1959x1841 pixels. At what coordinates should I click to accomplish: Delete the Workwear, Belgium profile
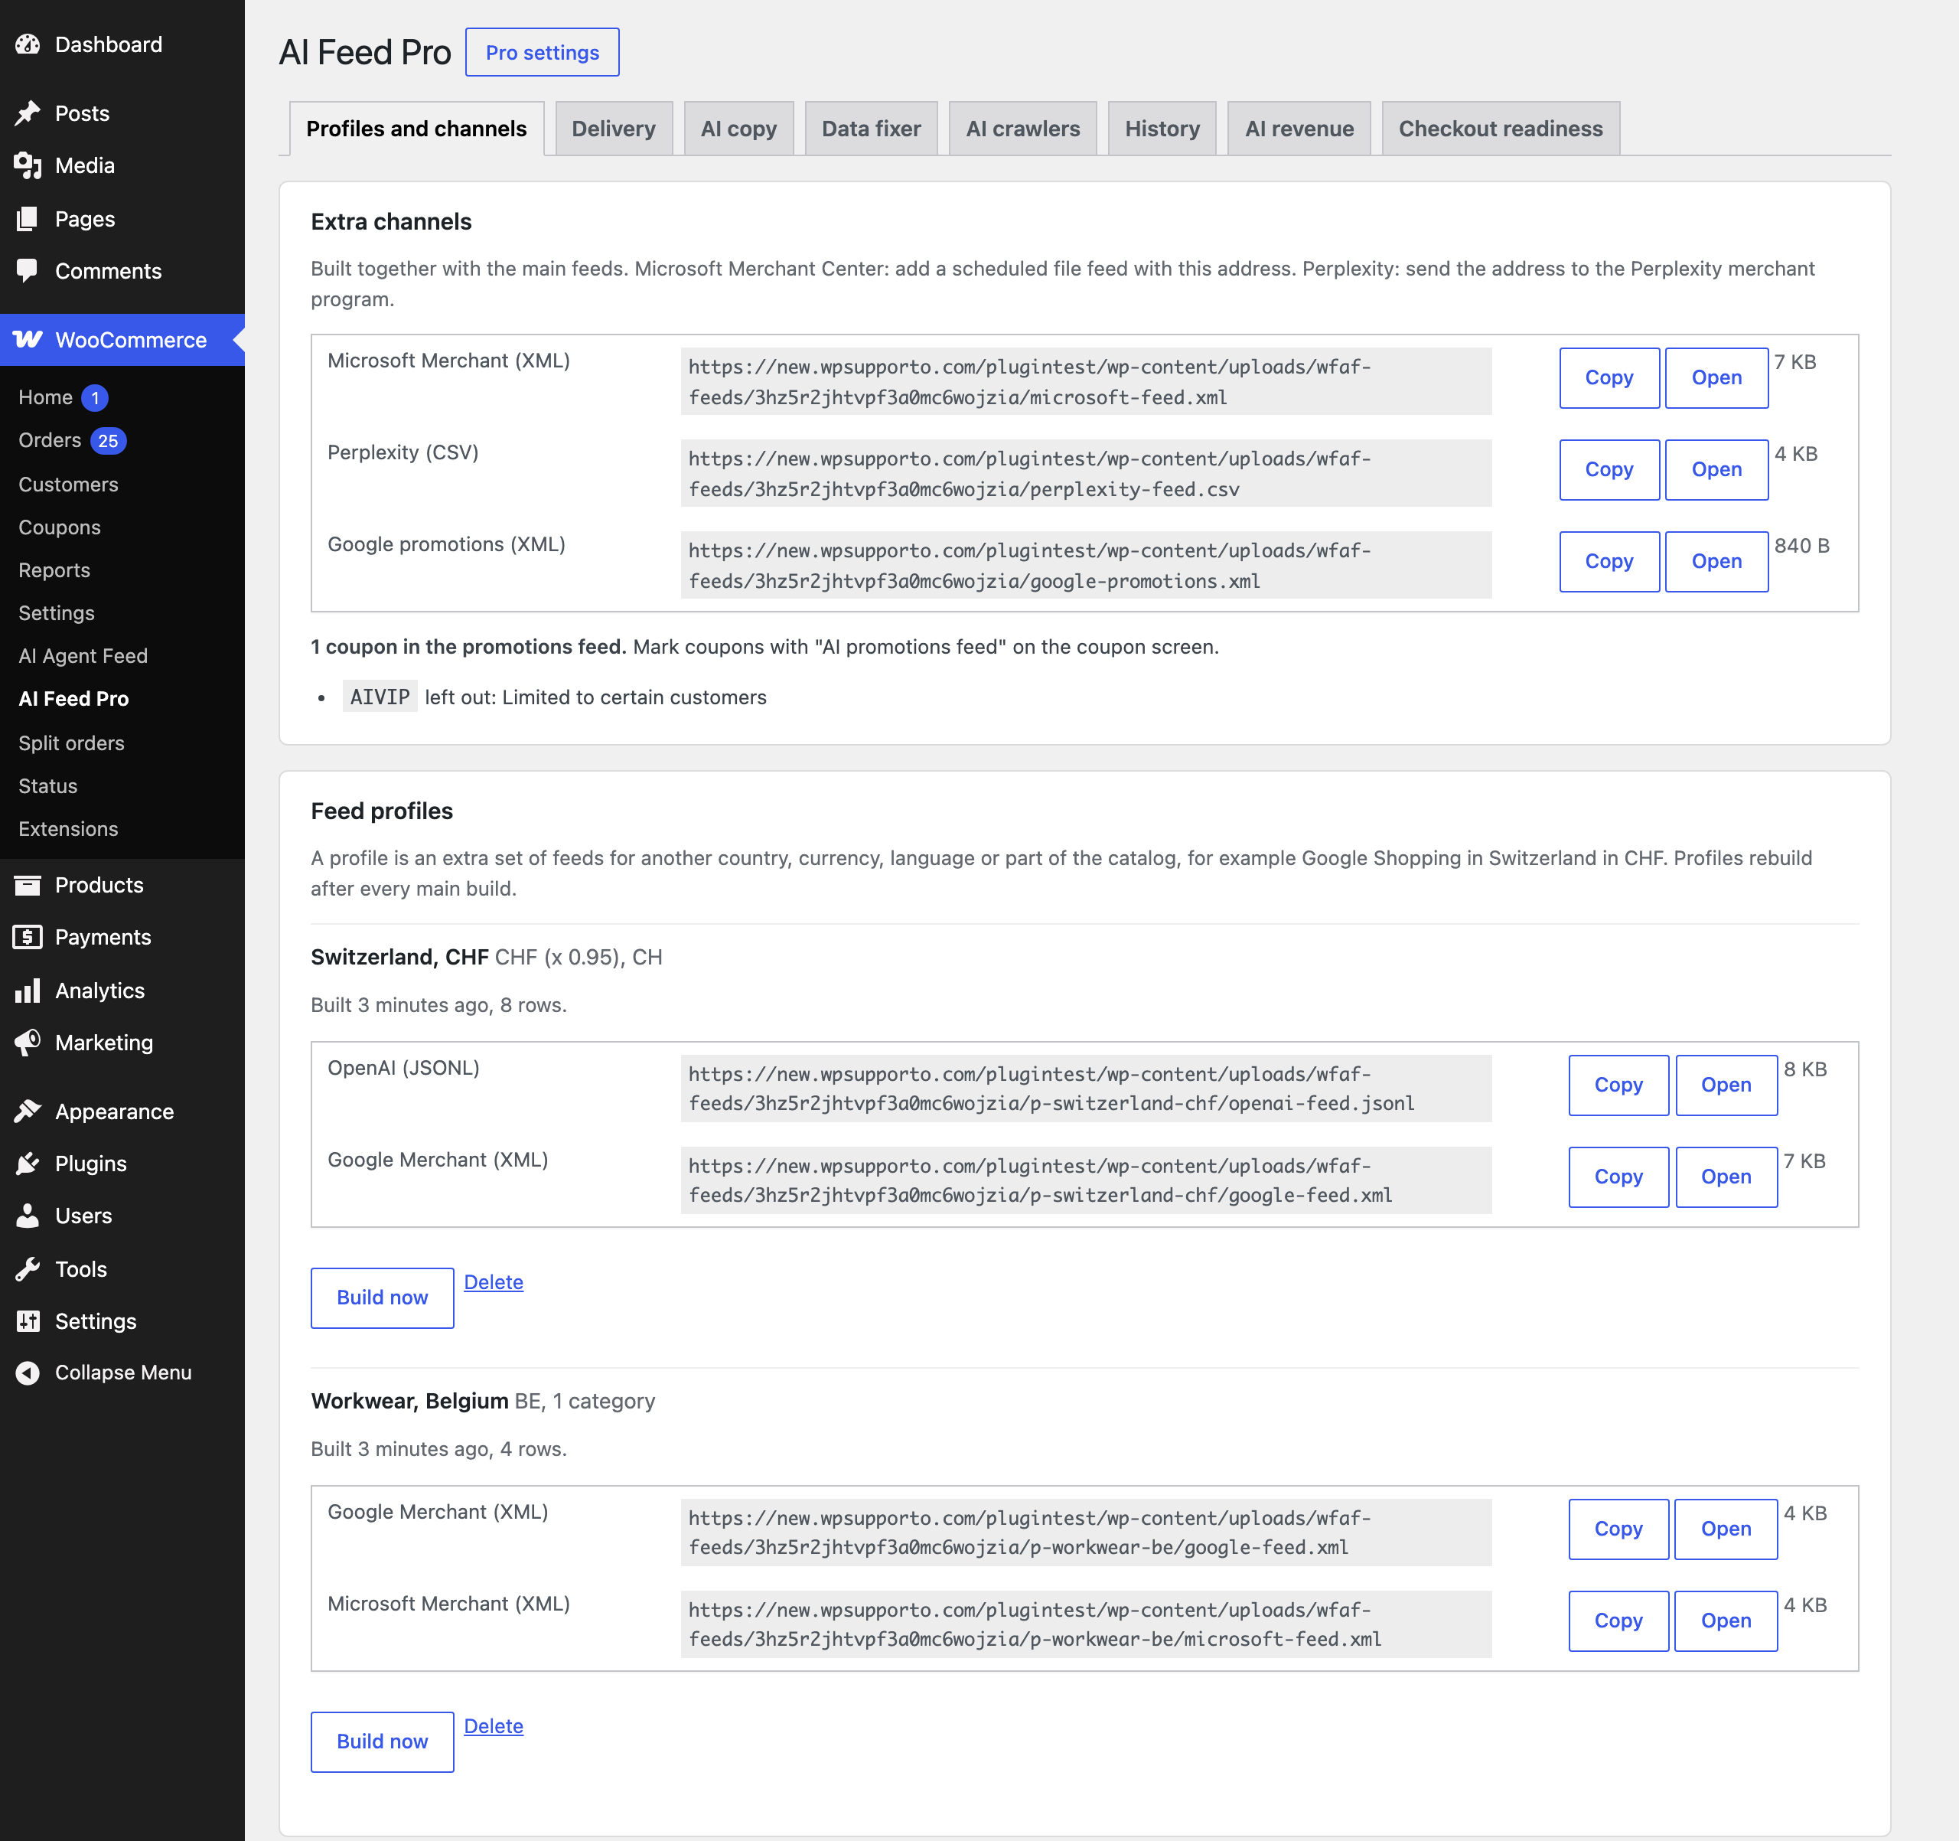pyautogui.click(x=493, y=1725)
